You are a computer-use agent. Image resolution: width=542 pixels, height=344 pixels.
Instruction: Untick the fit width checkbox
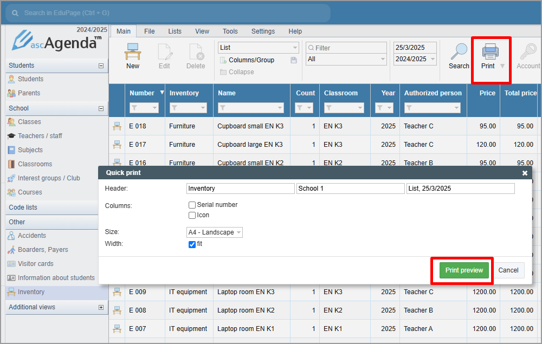pyautogui.click(x=192, y=244)
